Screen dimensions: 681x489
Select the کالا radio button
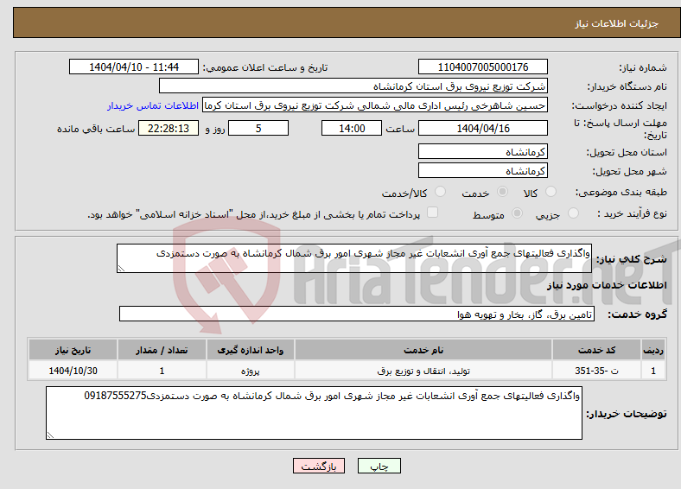pos(551,192)
